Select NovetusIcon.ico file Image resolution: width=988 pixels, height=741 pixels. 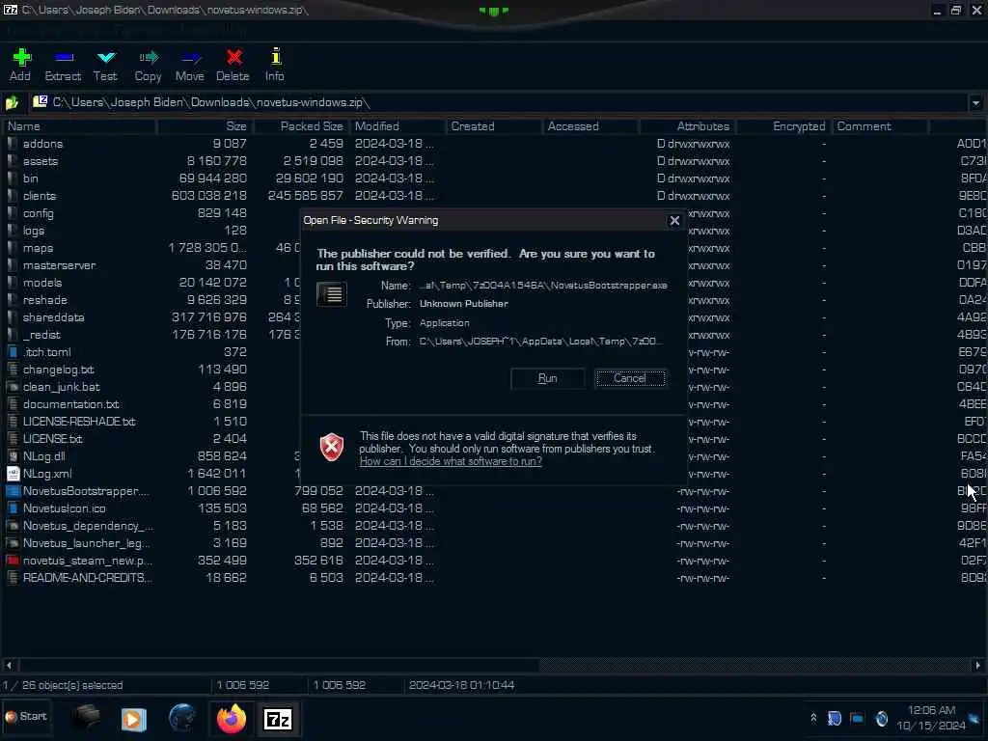(65, 508)
